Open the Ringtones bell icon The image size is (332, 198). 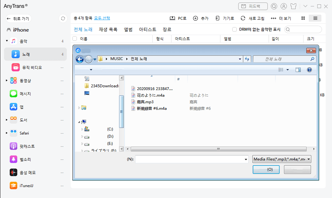coord(14,159)
